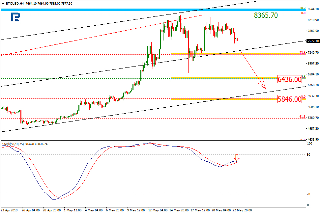Click the red down arrow on Stochastic panel
Viewport: 321px width, 214px height.
pos(236,158)
